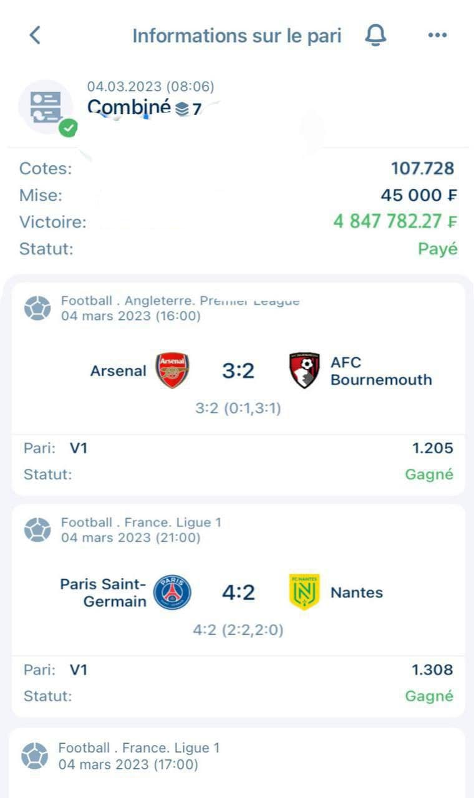Image resolution: width=474 pixels, height=798 pixels.
Task: Tap the football icon of 17:00 match
Action: (x=34, y=756)
